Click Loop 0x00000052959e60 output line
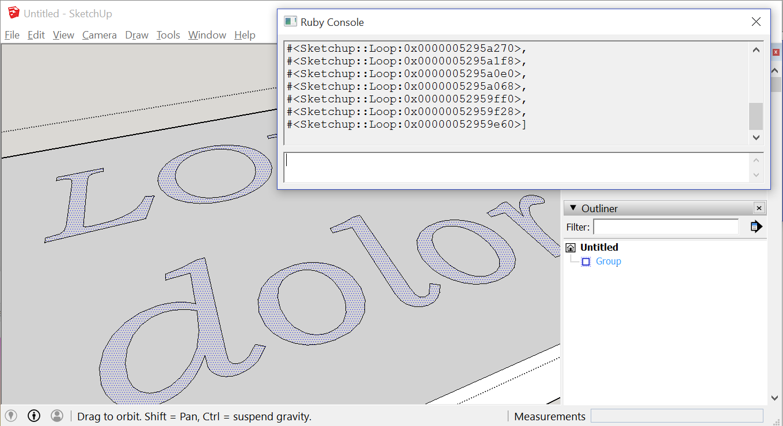Image resolution: width=783 pixels, height=426 pixels. pyautogui.click(x=407, y=124)
